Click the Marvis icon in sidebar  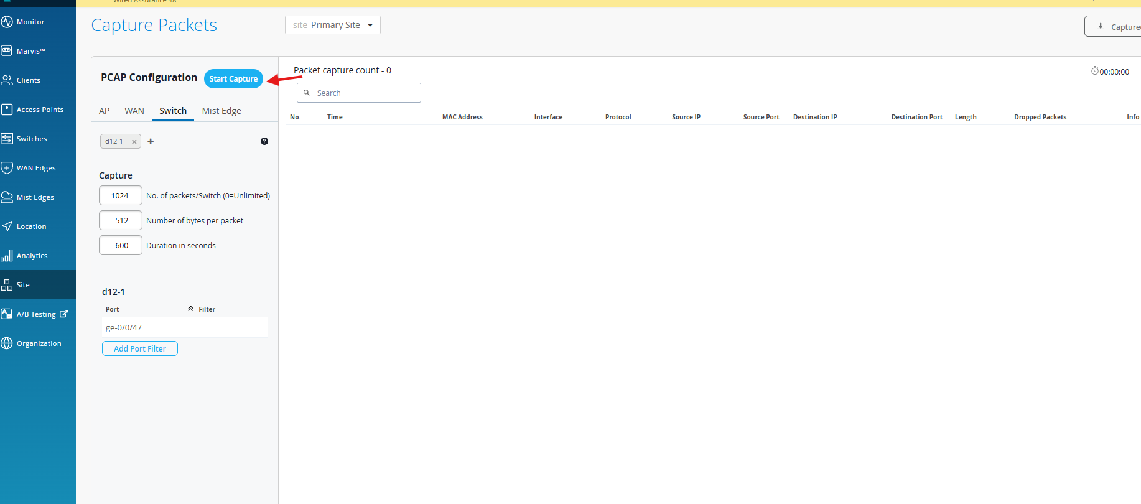click(7, 51)
